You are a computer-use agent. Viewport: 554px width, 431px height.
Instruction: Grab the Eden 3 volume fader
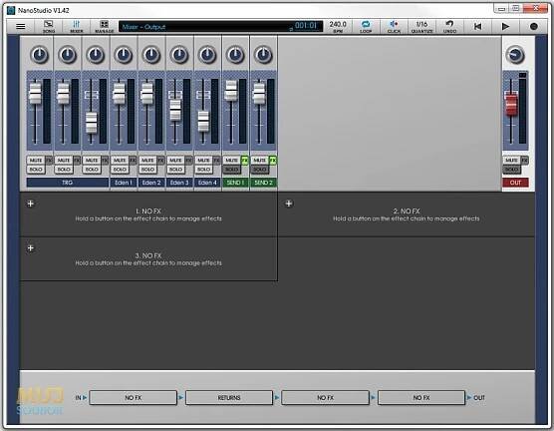175,111
